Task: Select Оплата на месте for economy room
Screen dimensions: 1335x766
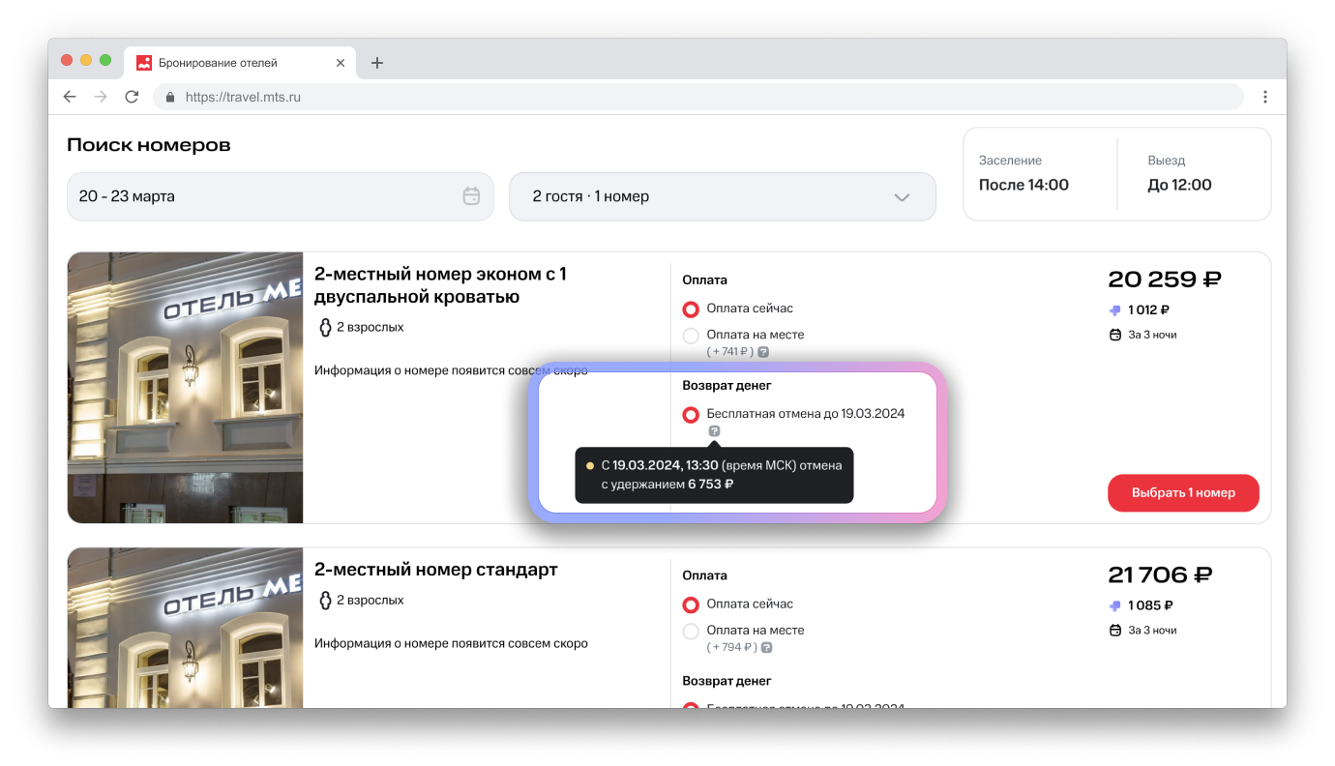Action: (691, 336)
